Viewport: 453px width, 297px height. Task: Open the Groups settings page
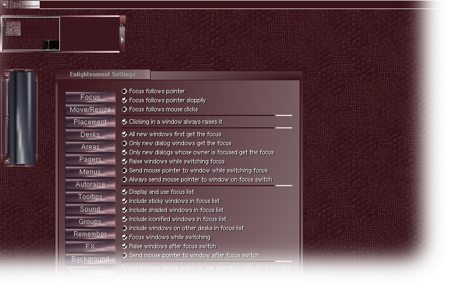(x=90, y=221)
